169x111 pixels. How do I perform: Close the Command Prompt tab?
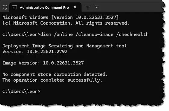tap(75, 7)
